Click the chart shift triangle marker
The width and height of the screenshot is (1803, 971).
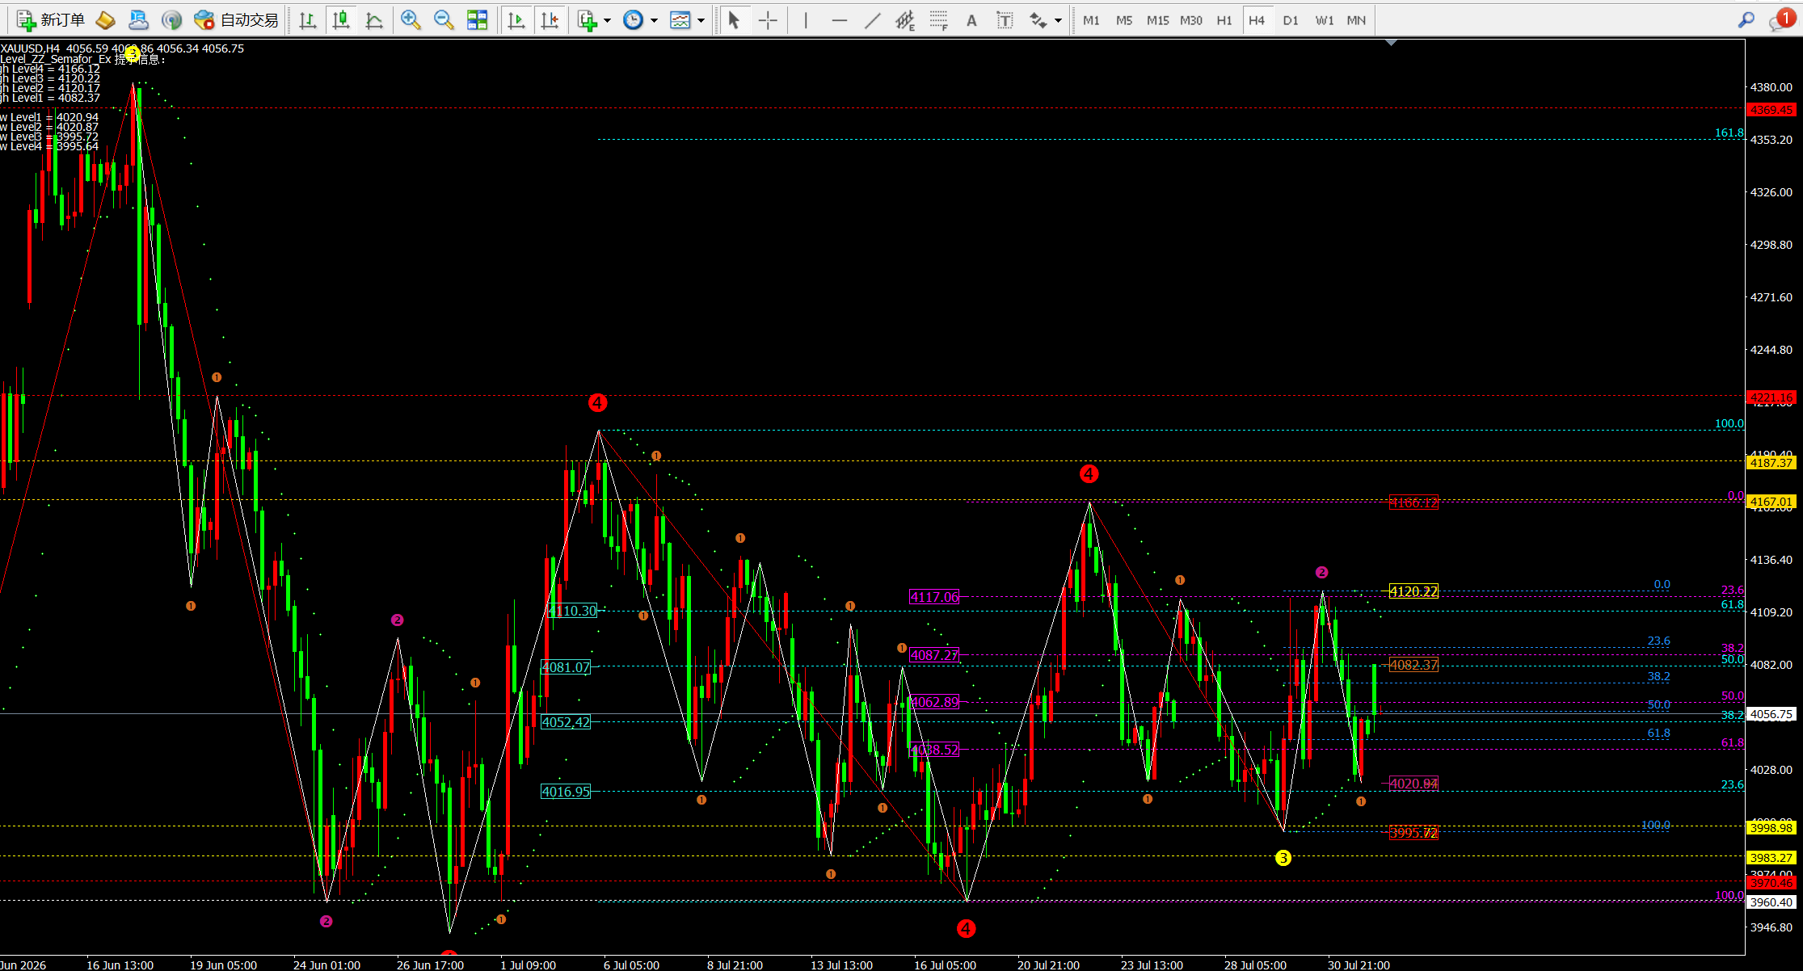click(1391, 42)
